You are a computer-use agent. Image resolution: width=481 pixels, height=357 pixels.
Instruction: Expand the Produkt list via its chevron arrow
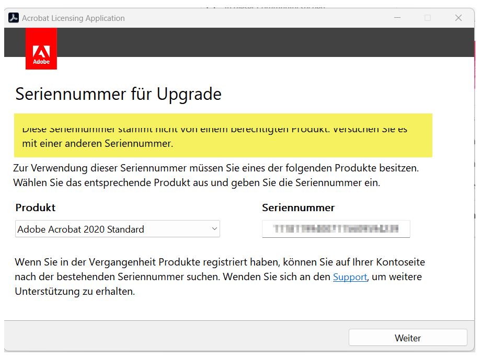(x=214, y=229)
